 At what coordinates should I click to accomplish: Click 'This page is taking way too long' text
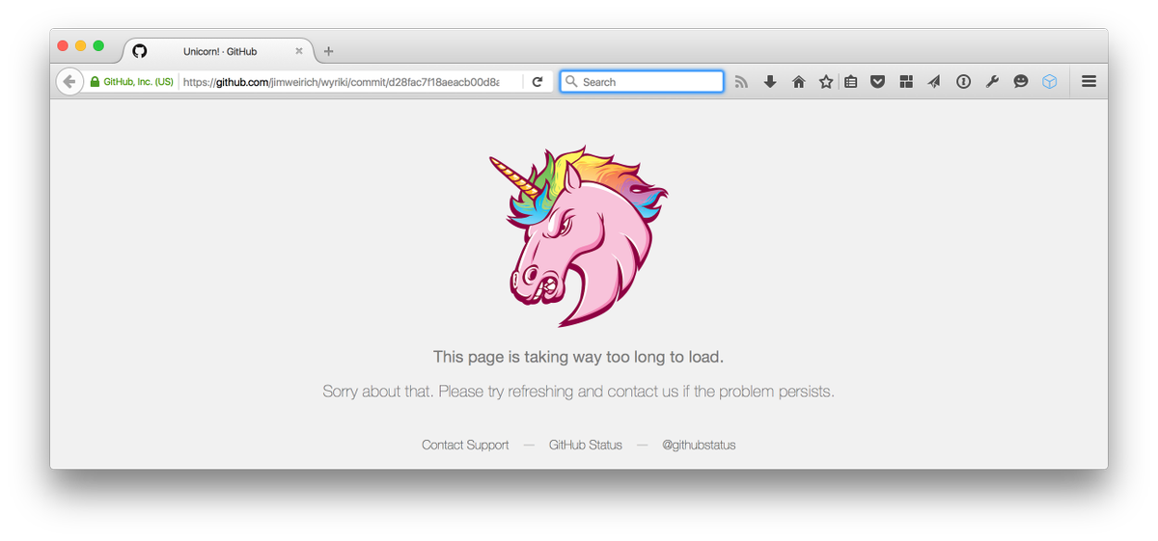click(578, 357)
